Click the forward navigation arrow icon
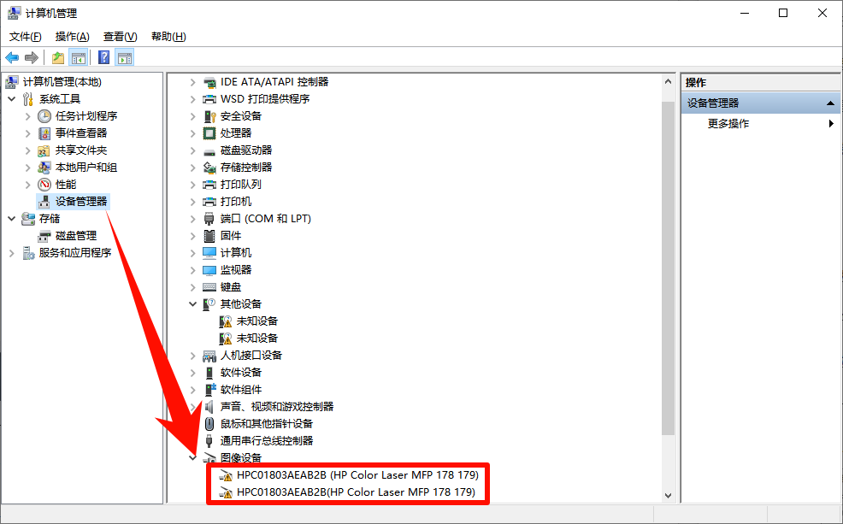Screen dimensions: 843x524 [x=32, y=56]
